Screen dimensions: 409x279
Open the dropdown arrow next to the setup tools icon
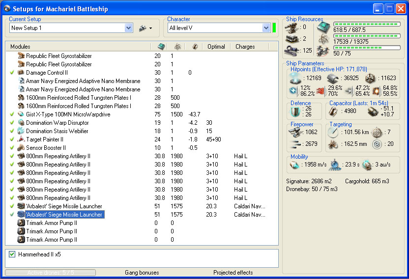pyautogui.click(x=150, y=28)
